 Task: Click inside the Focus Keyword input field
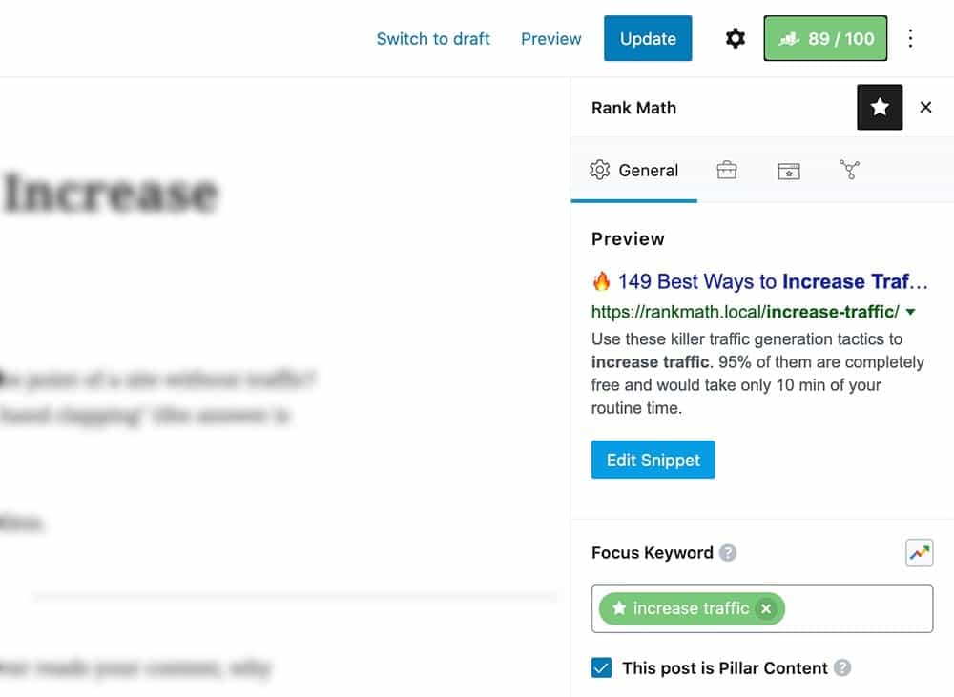pos(857,608)
